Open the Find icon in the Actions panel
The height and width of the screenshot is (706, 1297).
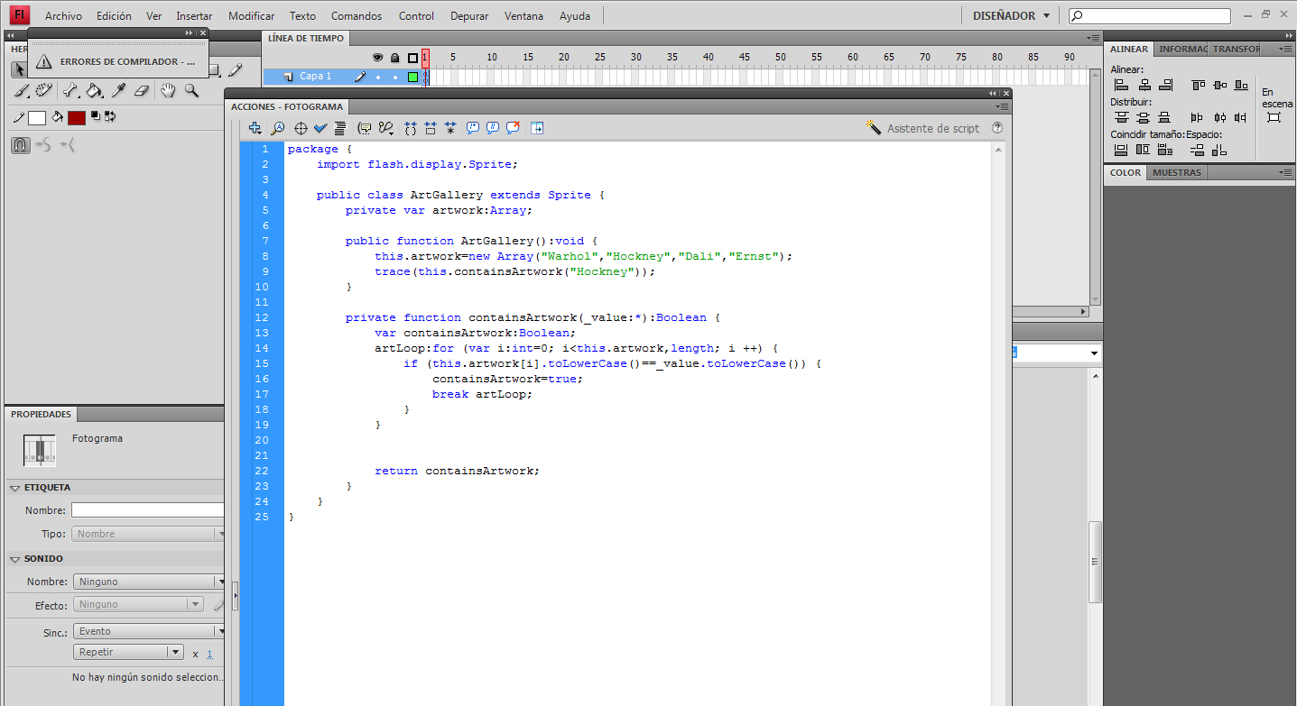(277, 128)
